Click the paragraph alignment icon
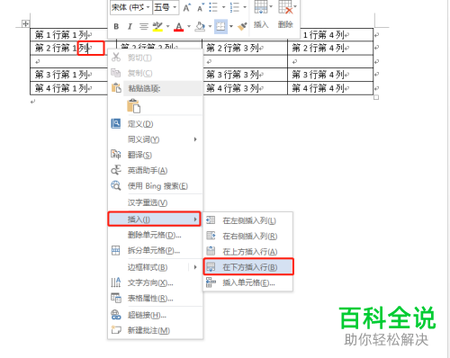Screen dimensions: 450x358 pos(144,27)
